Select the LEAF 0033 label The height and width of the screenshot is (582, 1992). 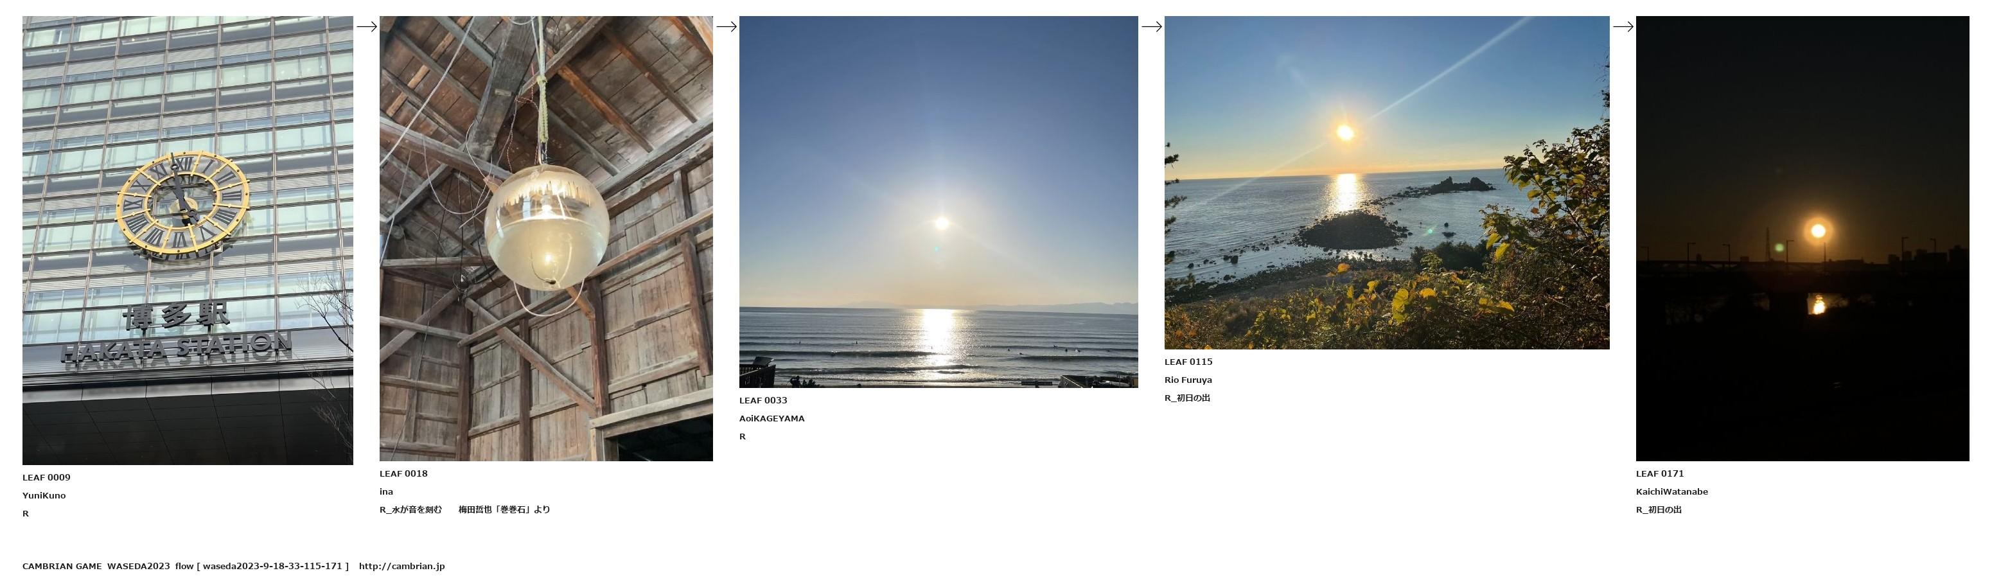coord(763,400)
